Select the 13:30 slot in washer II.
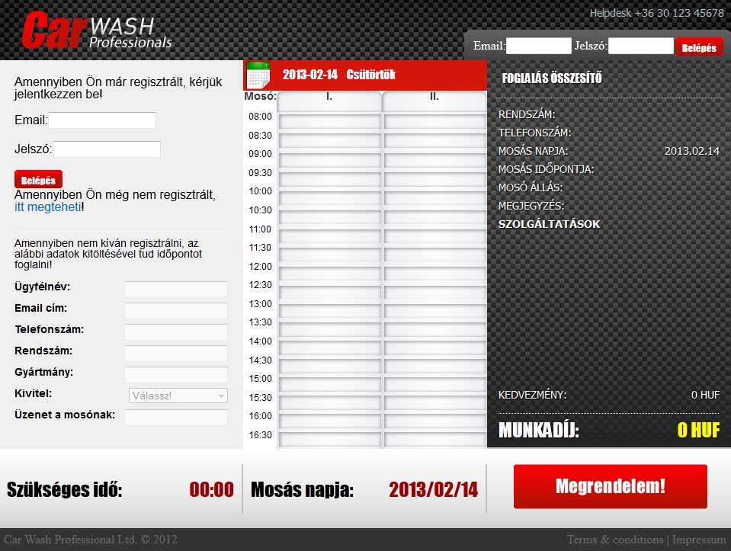 pyautogui.click(x=434, y=328)
